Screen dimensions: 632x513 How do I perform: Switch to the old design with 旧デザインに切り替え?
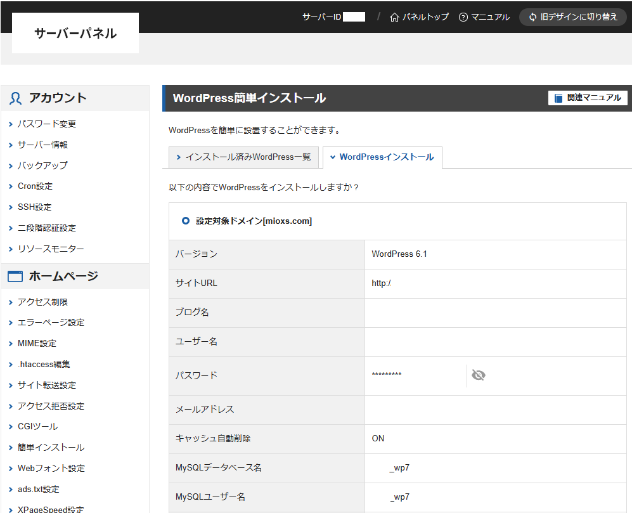point(573,17)
